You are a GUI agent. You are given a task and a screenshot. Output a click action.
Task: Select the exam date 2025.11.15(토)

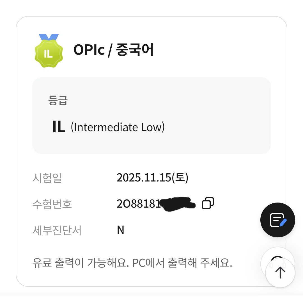point(152,178)
